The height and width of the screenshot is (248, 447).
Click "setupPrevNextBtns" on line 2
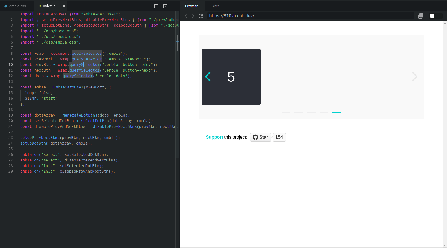click(x=61, y=20)
